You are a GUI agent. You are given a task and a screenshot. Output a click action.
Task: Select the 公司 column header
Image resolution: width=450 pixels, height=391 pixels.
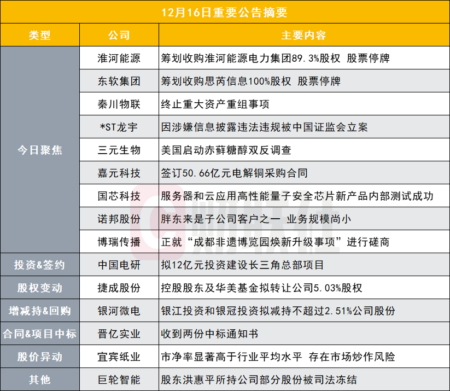119,36
